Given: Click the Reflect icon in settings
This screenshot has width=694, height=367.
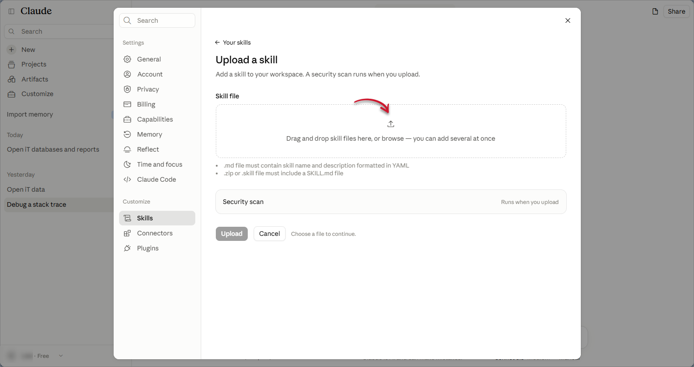Looking at the screenshot, I should click(x=127, y=149).
